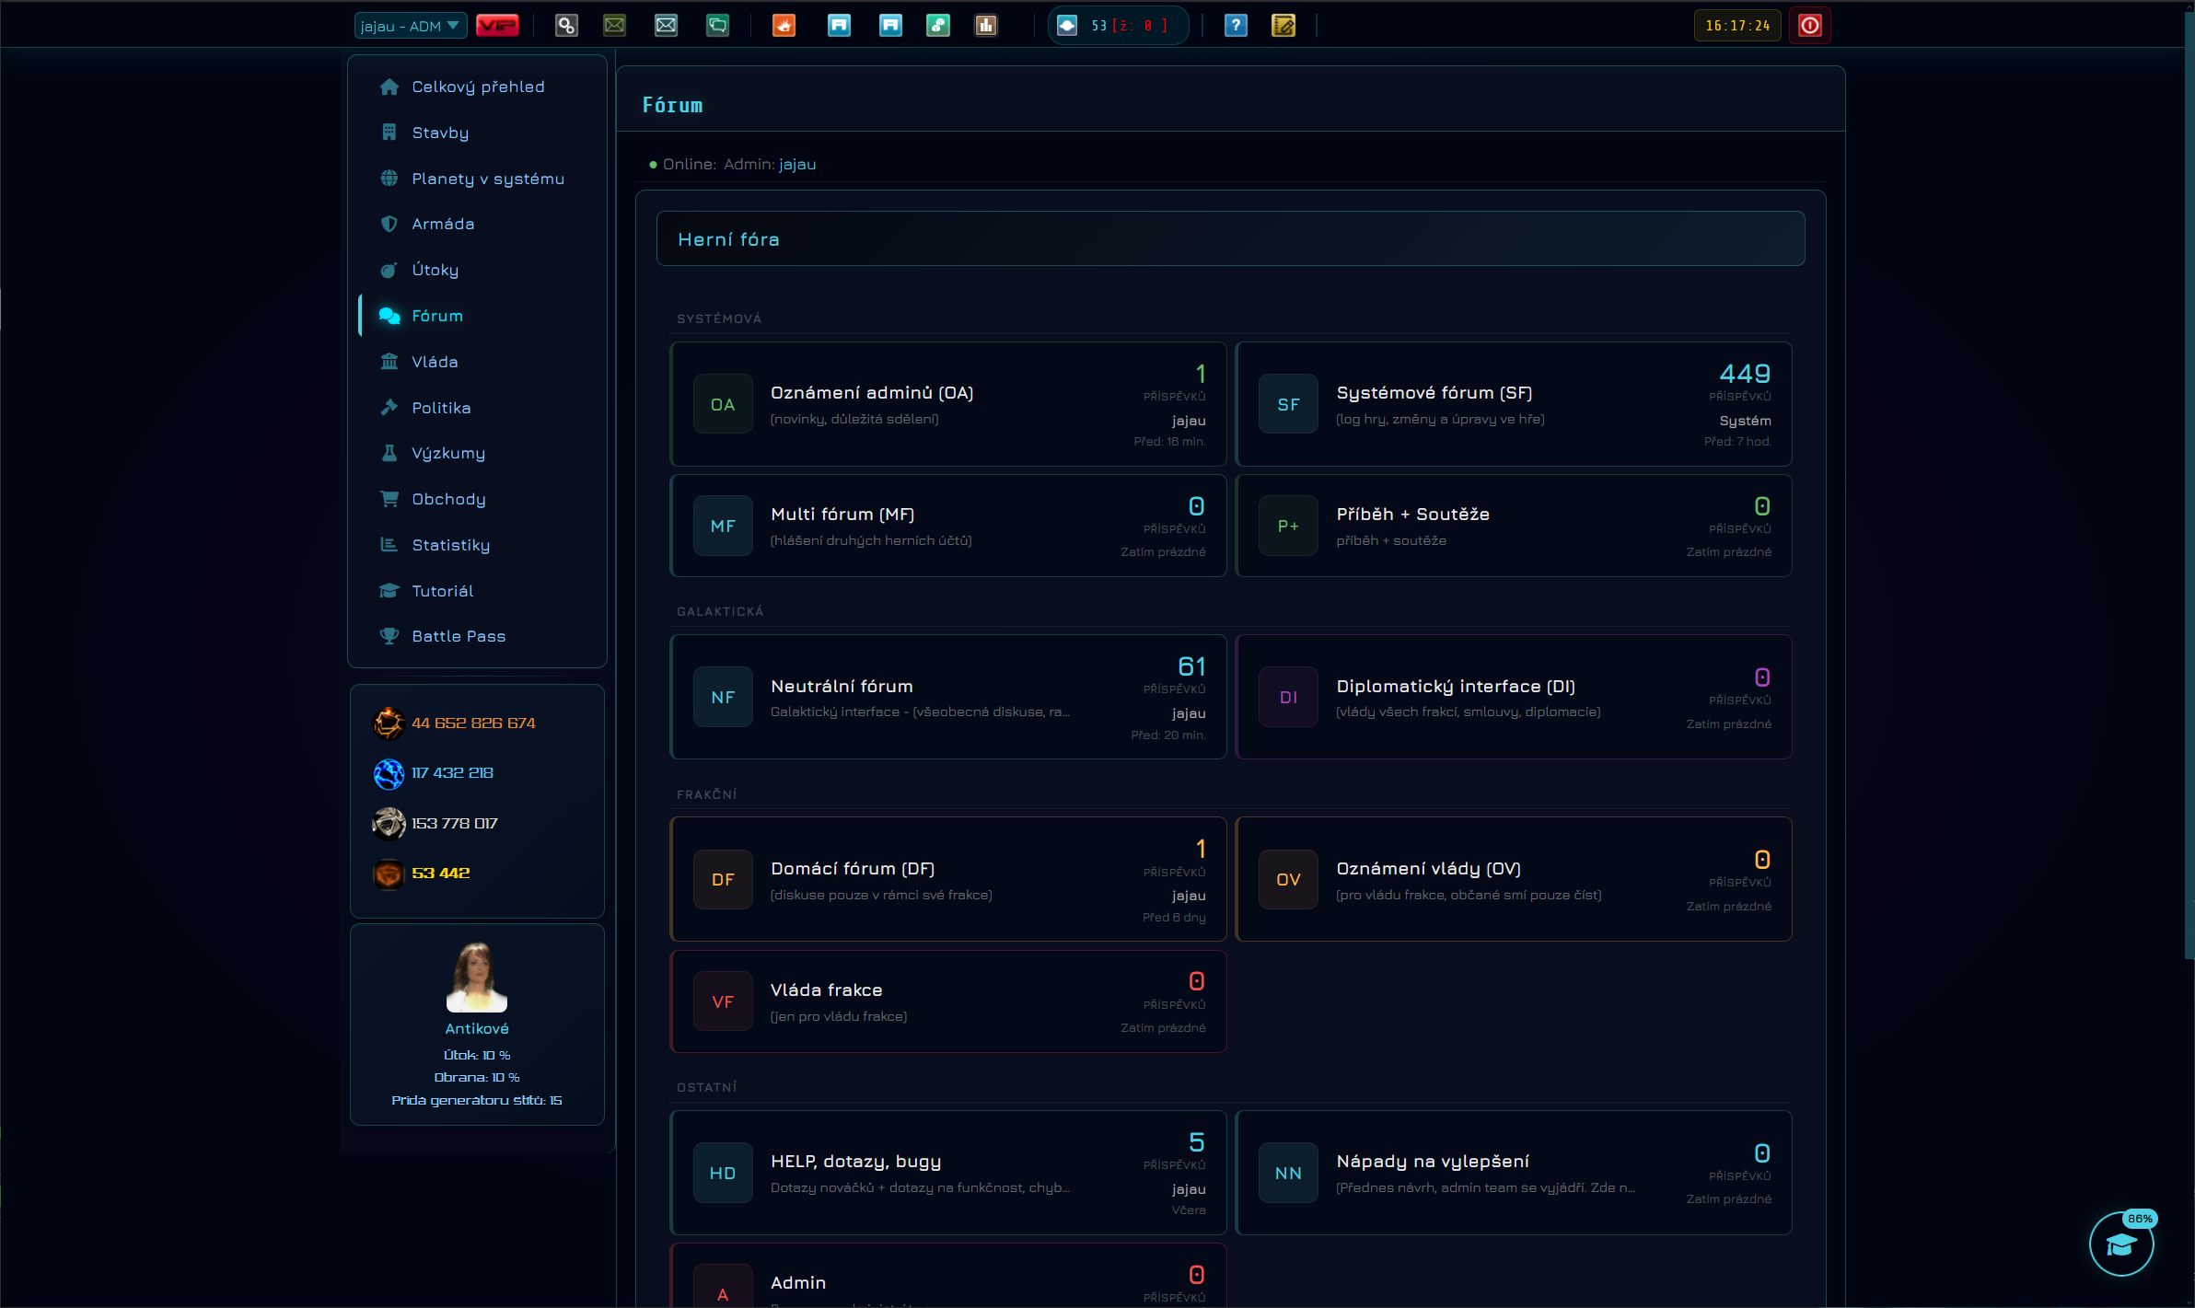Open the yellow notepad icon in toolbar

[x=1283, y=26]
